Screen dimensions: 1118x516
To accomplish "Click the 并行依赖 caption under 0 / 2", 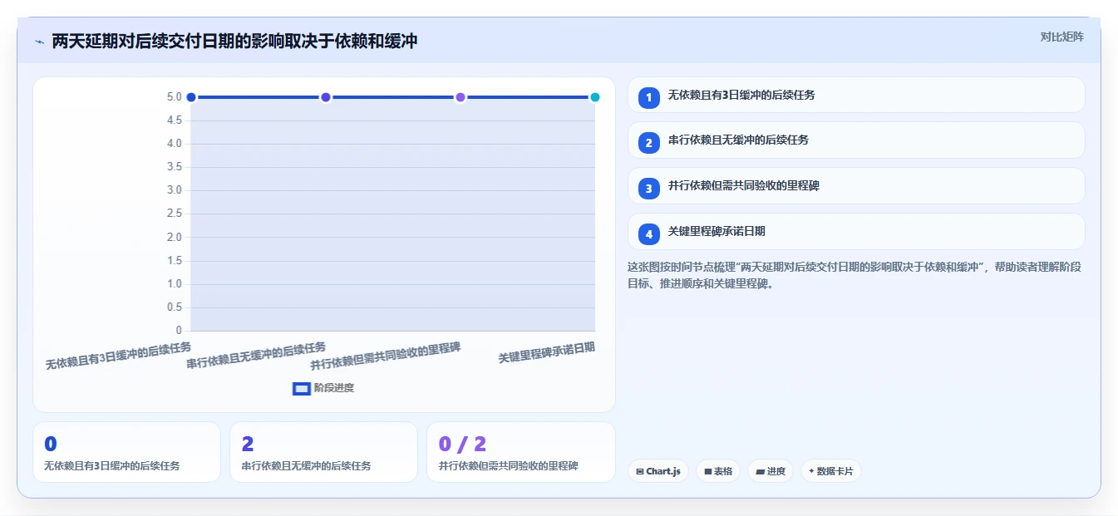I will [x=508, y=466].
